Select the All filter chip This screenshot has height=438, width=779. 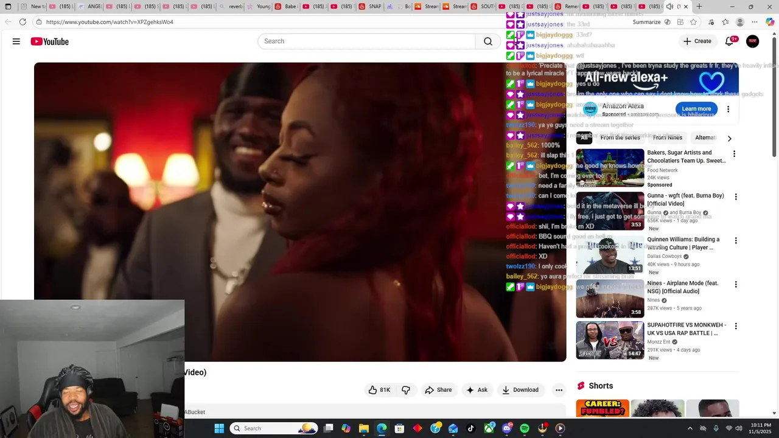(x=584, y=137)
